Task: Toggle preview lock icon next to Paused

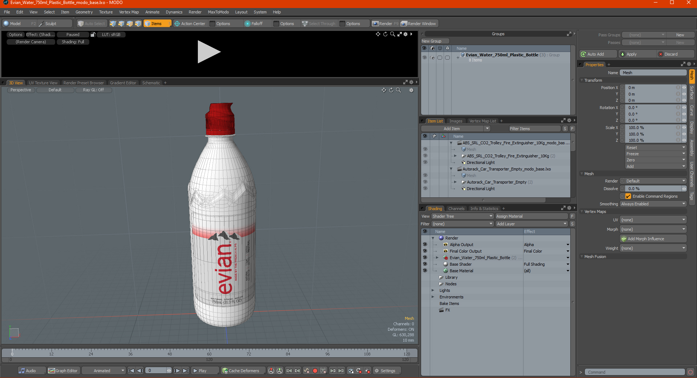Action: tap(93, 35)
